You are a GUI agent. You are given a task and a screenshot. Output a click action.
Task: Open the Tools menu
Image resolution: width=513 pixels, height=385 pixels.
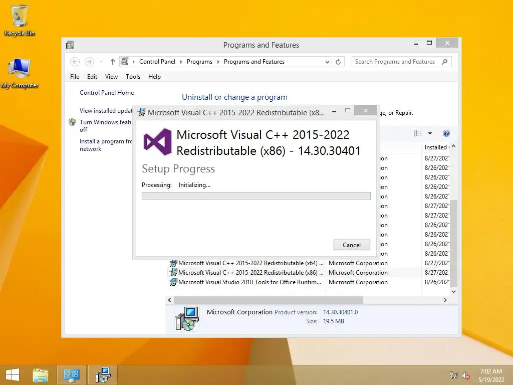133,77
